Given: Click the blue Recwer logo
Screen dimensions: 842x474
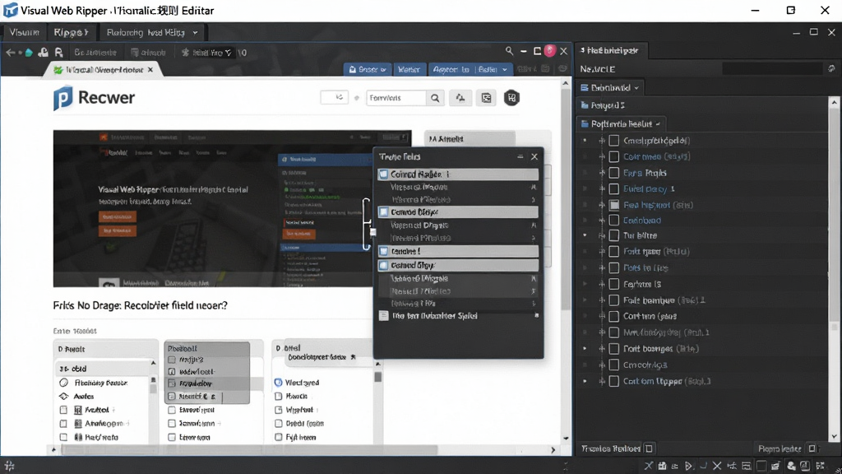Looking at the screenshot, I should click(x=62, y=99).
